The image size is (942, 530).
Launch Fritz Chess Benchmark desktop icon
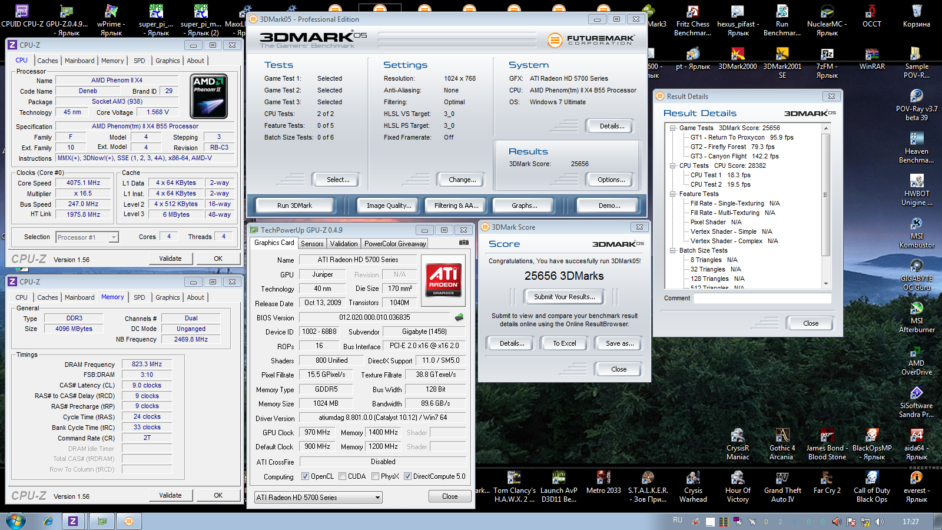(692, 19)
